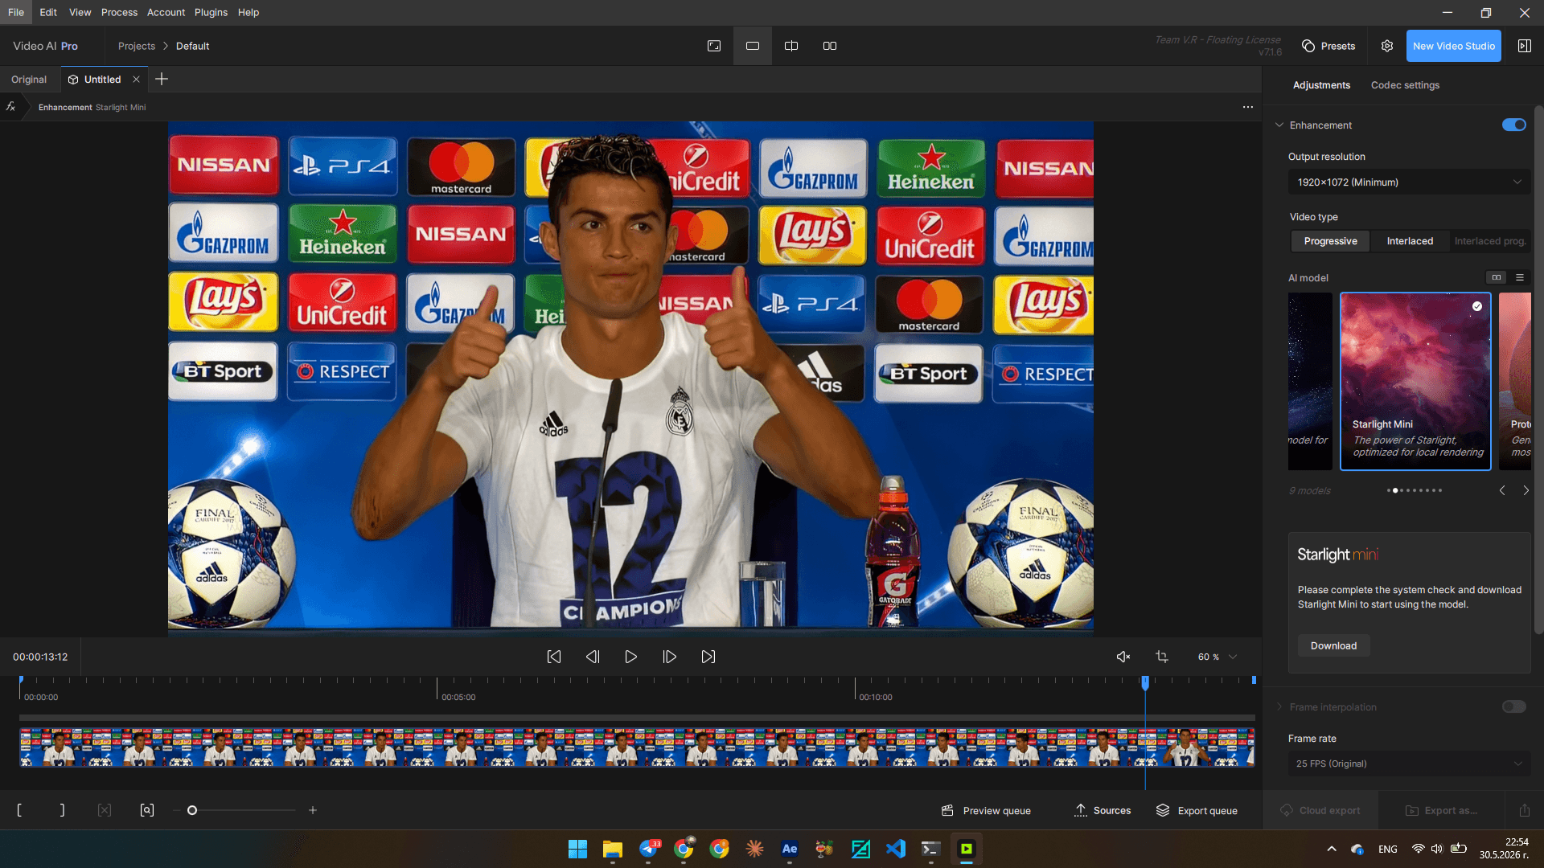Play the video preview

pyautogui.click(x=631, y=657)
